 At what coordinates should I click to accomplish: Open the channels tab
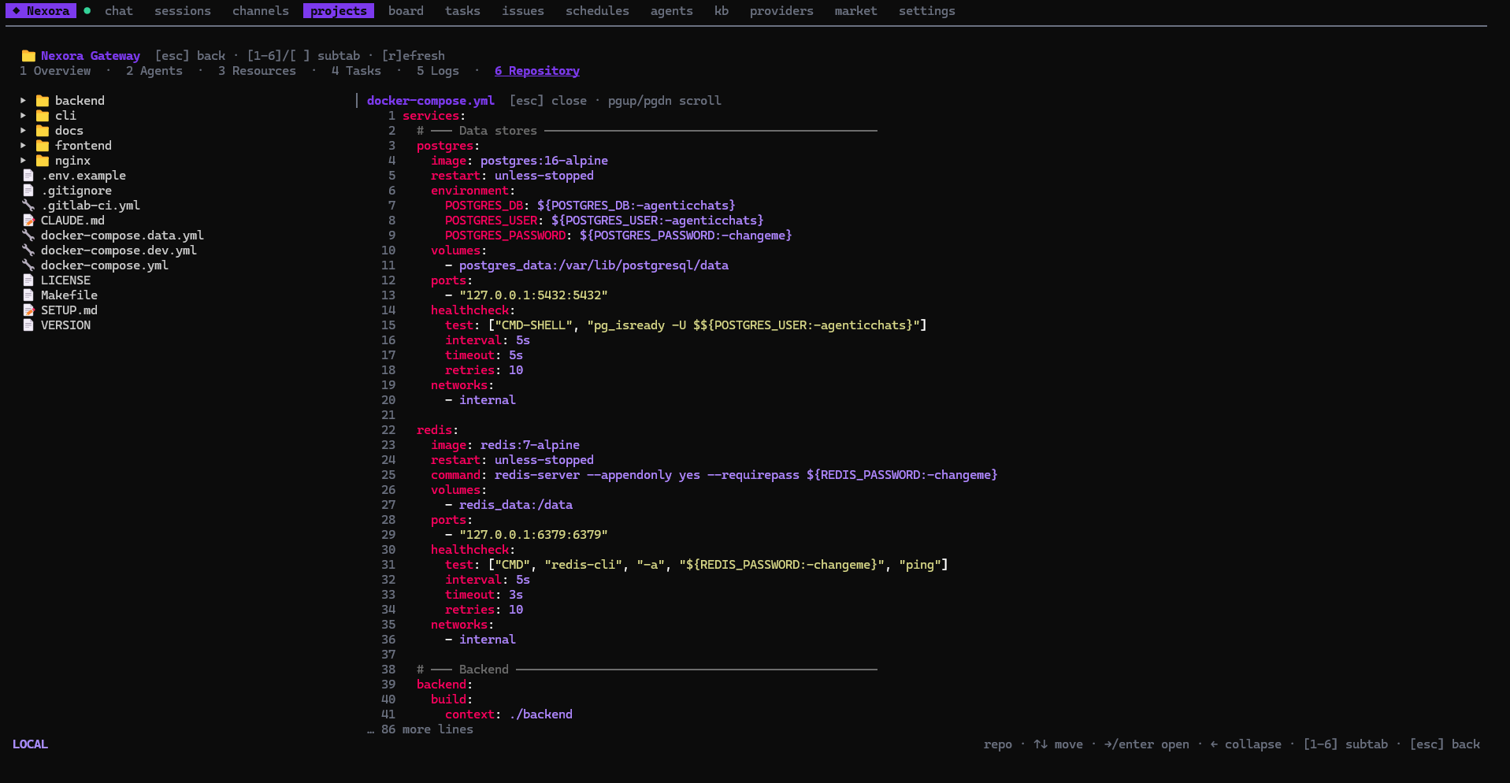point(261,11)
